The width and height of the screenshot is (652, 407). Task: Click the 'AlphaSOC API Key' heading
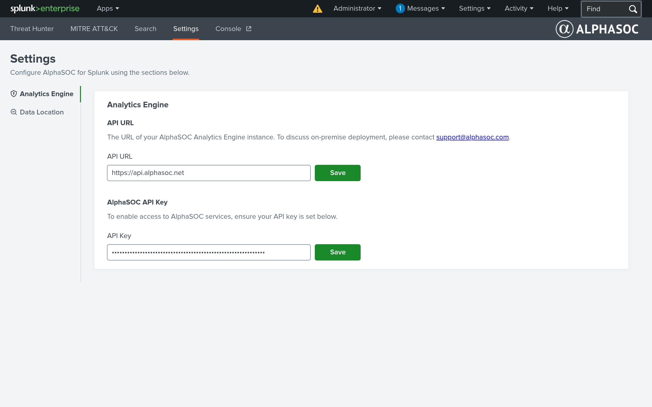tap(137, 202)
